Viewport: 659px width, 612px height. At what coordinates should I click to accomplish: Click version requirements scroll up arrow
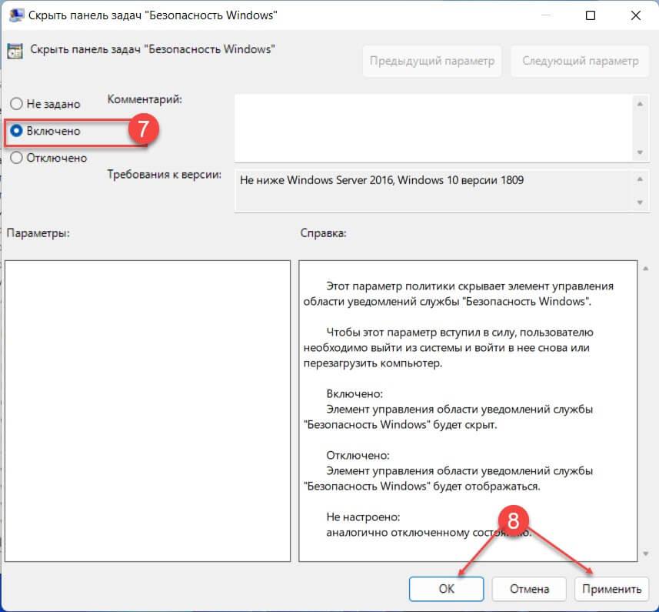(640, 179)
